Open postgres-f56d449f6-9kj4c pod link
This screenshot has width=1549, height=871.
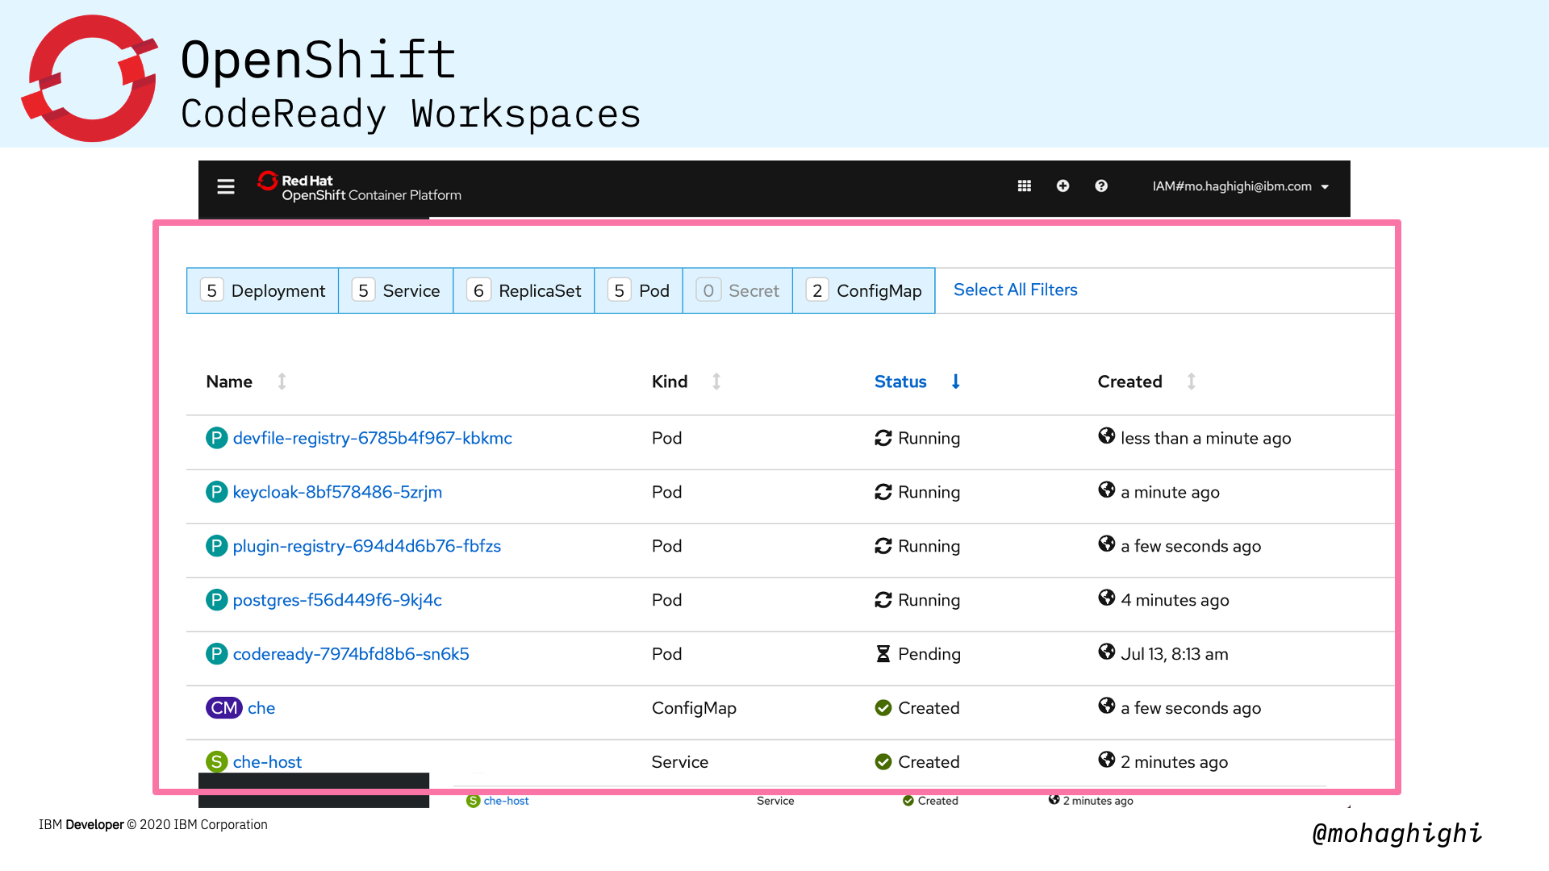click(337, 600)
